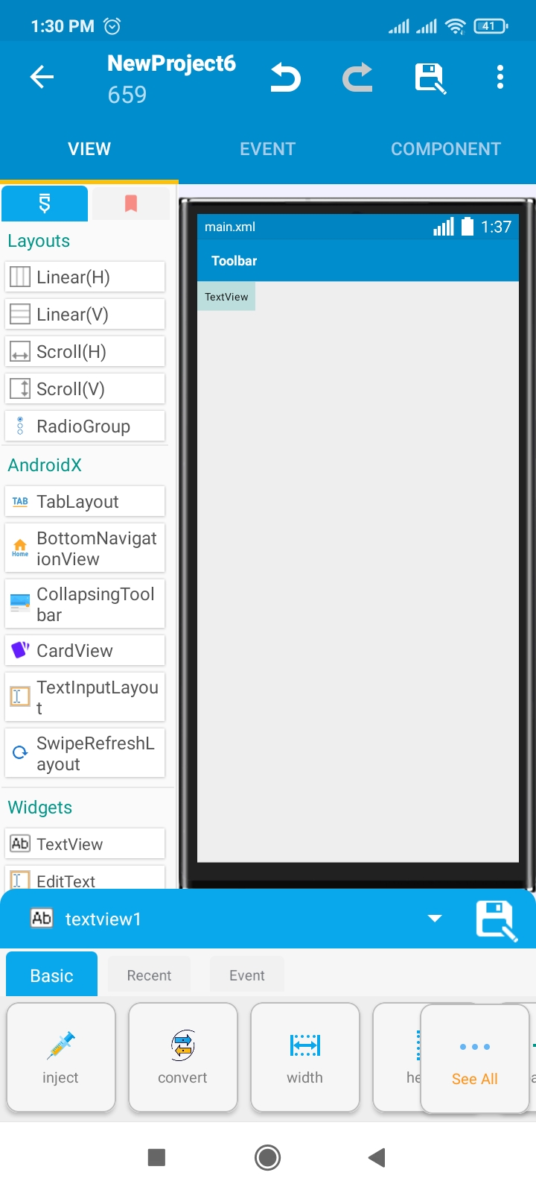This screenshot has height=1193, width=536.
Task: Open the bookmark favorites palette tab
Action: 131,204
